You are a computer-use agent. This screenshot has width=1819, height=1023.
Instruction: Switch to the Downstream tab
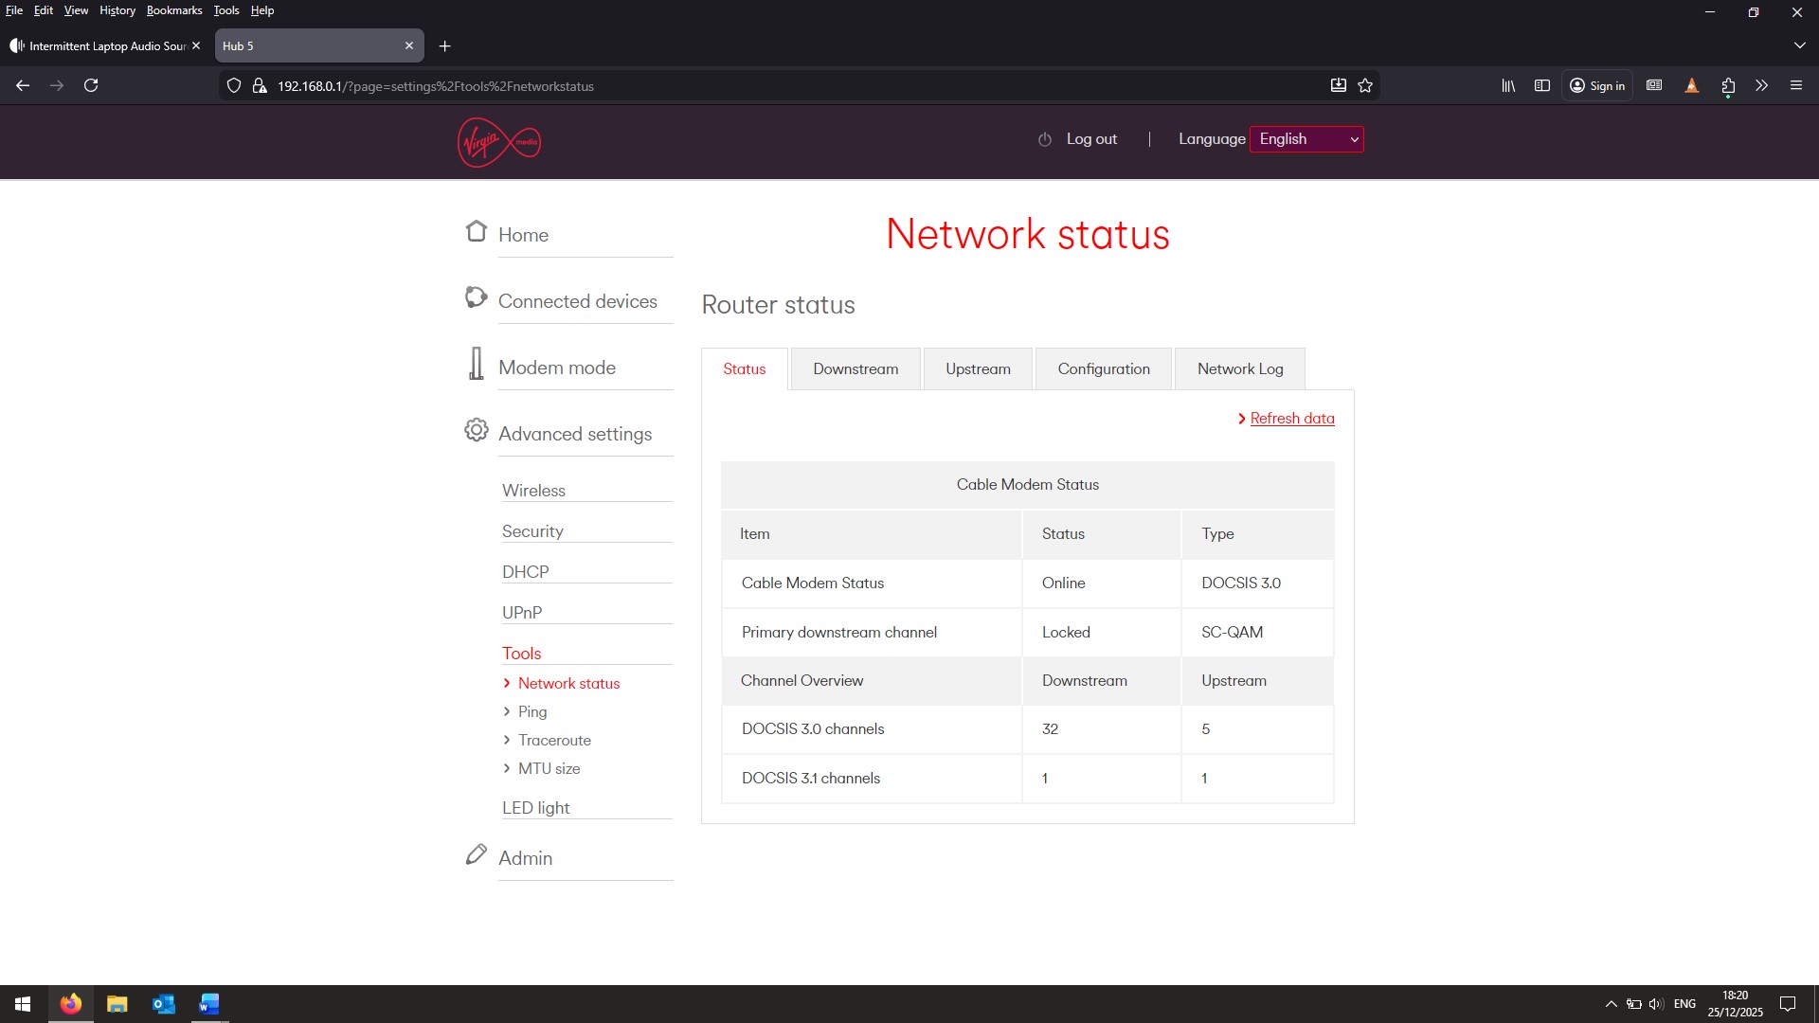[855, 369]
